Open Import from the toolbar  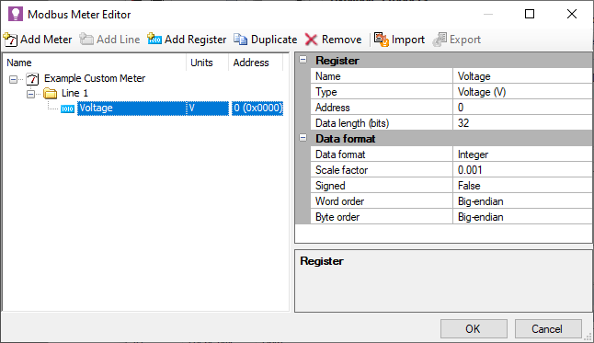click(399, 40)
